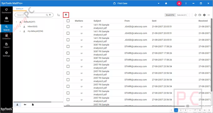Go to page 18

tap(199, 110)
